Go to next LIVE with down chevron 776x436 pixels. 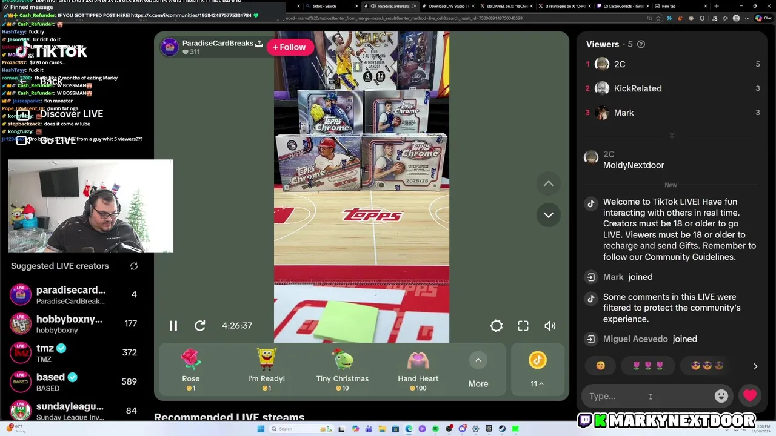pyautogui.click(x=549, y=215)
